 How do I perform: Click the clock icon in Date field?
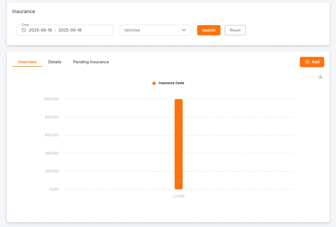pyautogui.click(x=24, y=30)
